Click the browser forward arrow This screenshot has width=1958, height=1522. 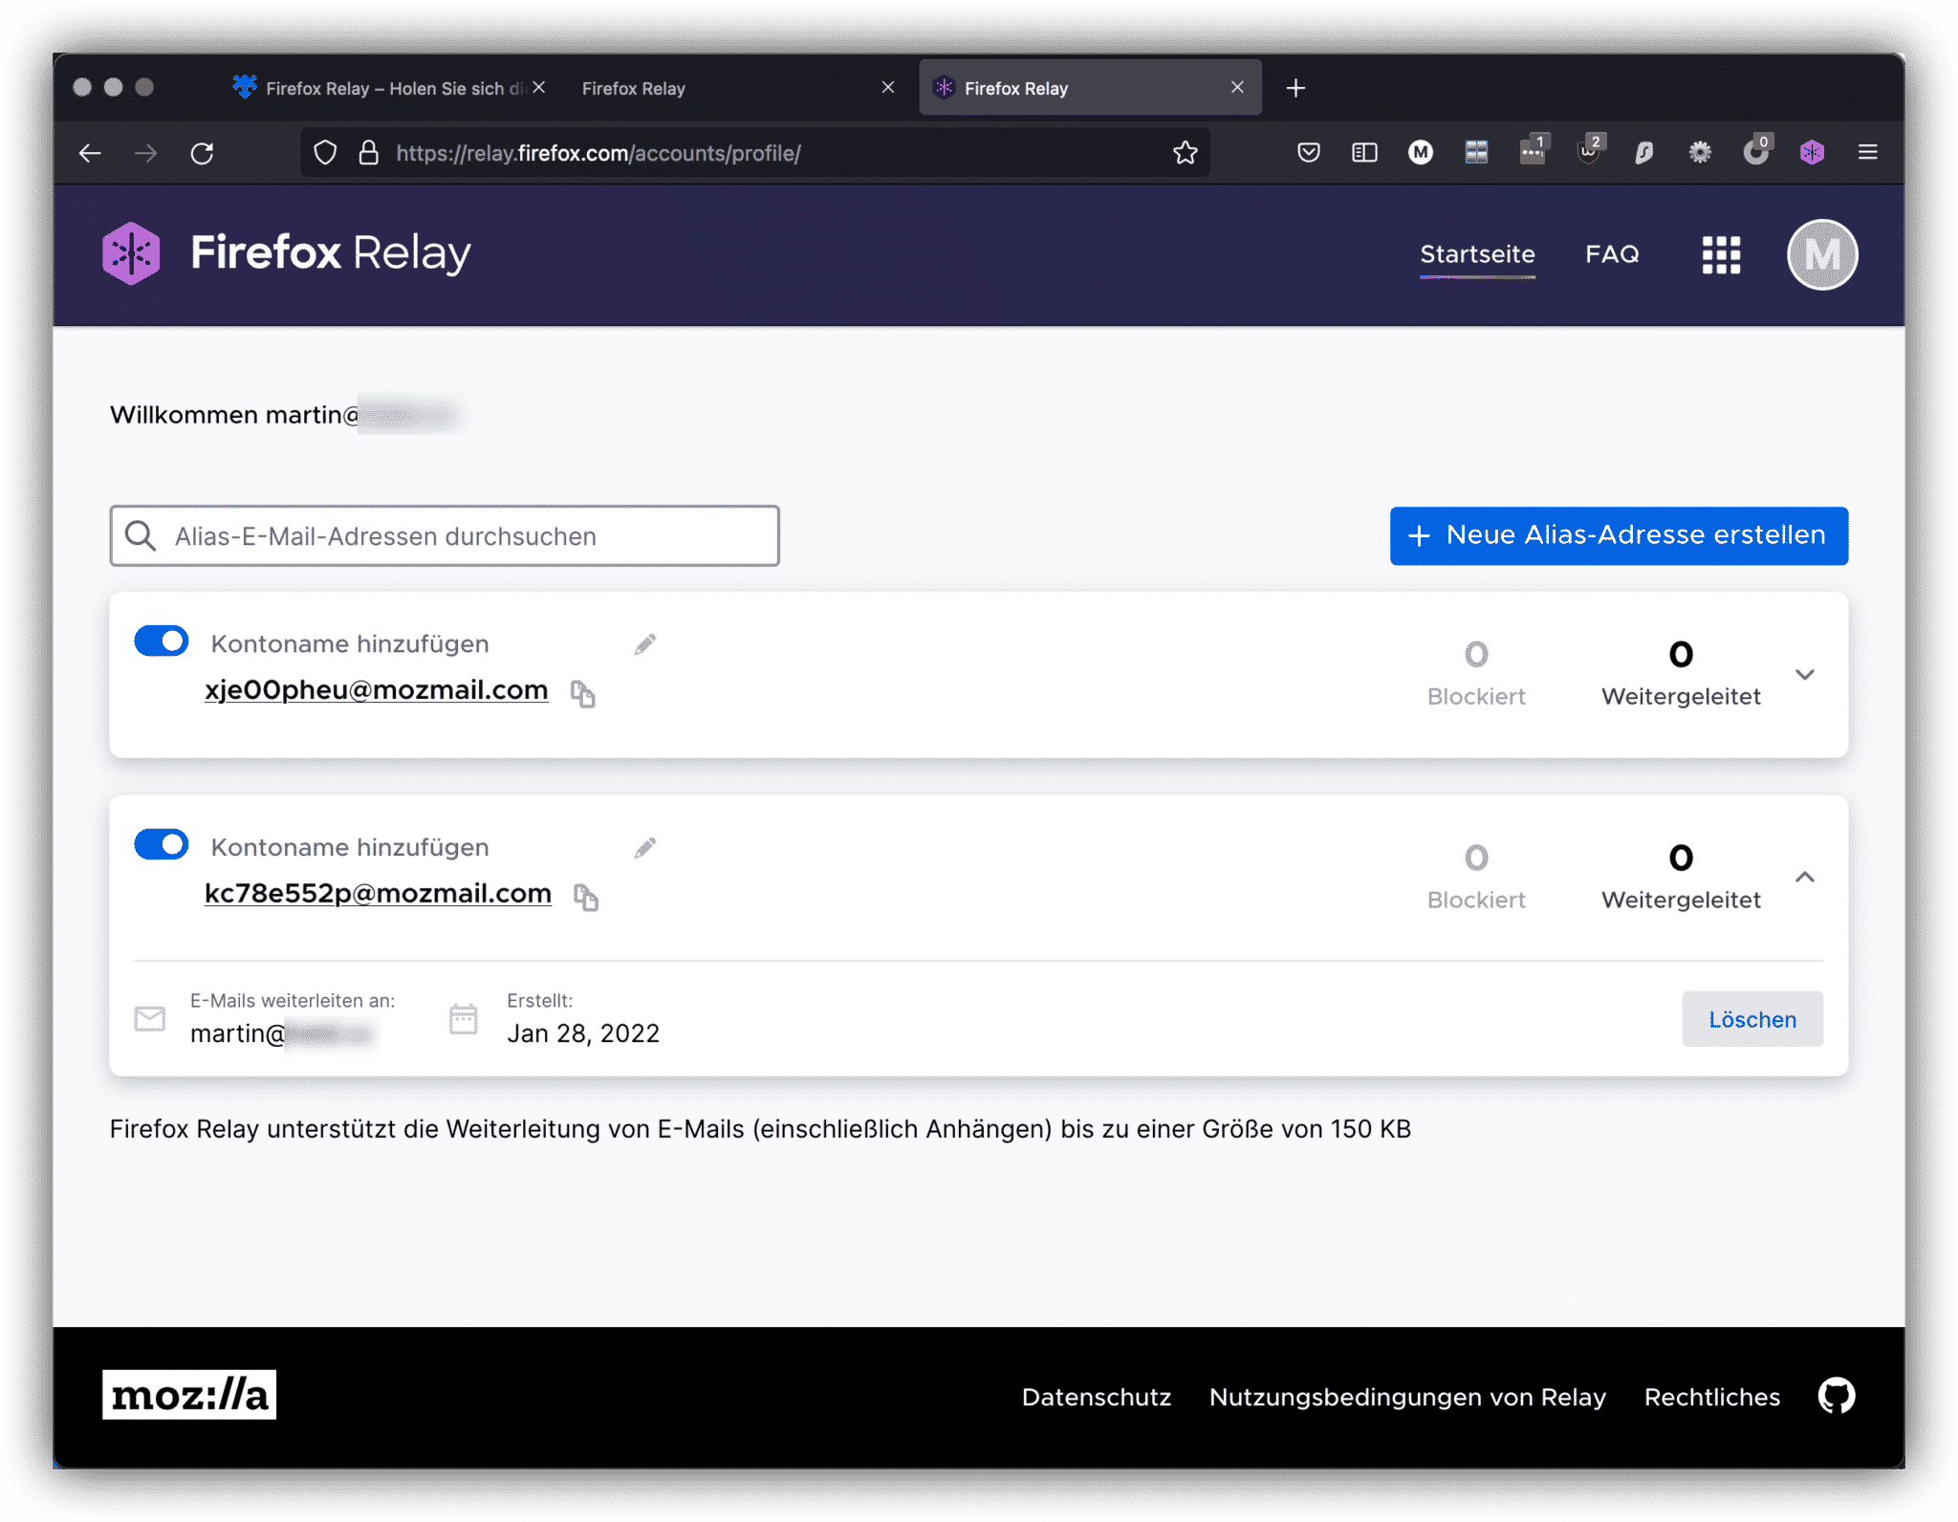point(146,153)
